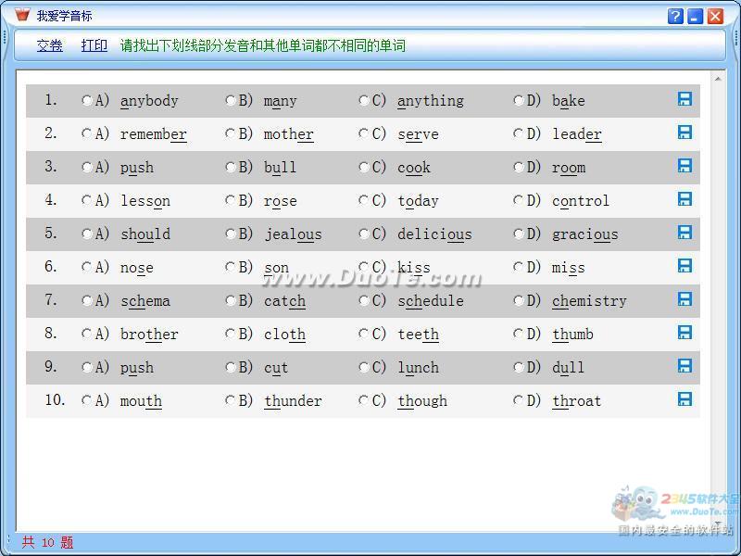Click the save icon for question 2
The height and width of the screenshot is (556, 741).
(684, 132)
